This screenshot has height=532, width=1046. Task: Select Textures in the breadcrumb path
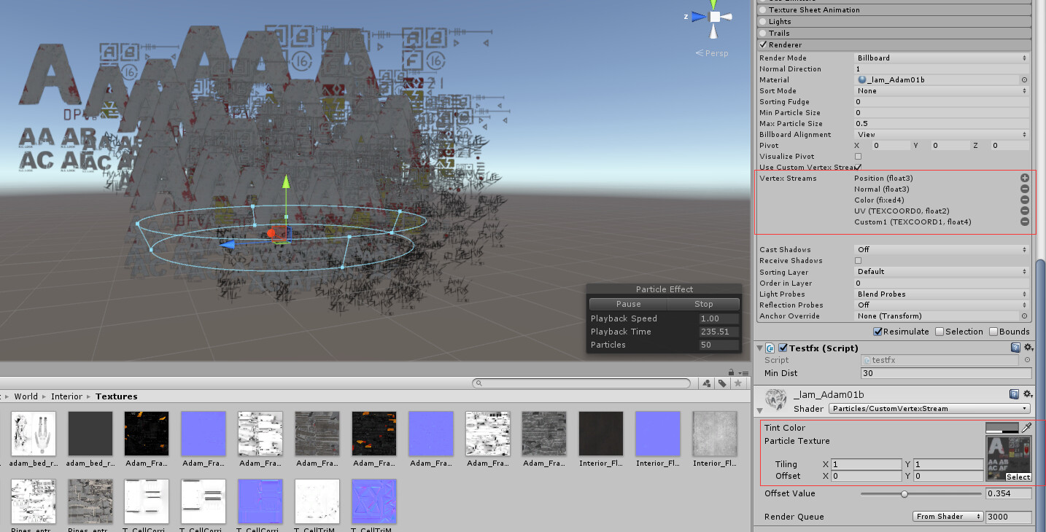[x=116, y=396]
